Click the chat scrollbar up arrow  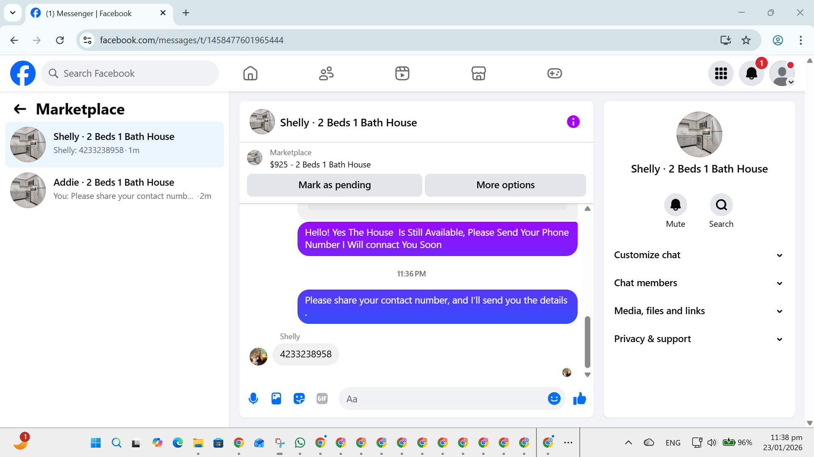point(587,209)
